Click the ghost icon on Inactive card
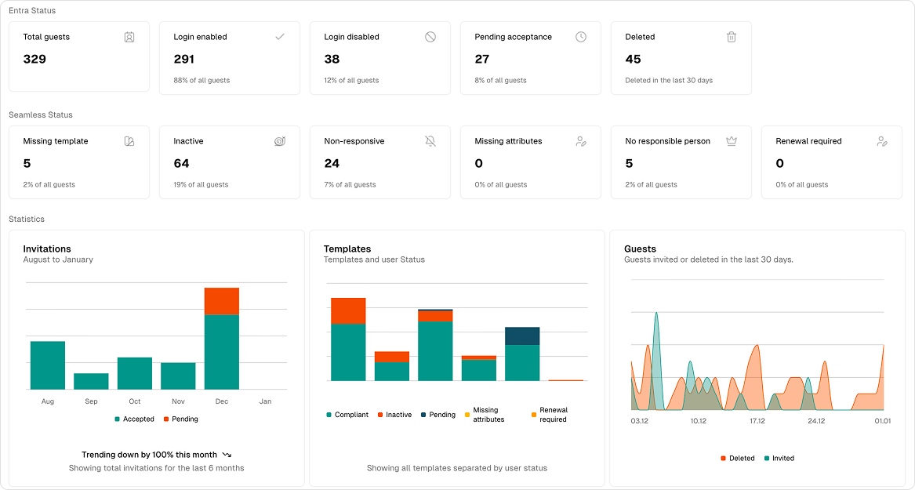 coord(280,141)
